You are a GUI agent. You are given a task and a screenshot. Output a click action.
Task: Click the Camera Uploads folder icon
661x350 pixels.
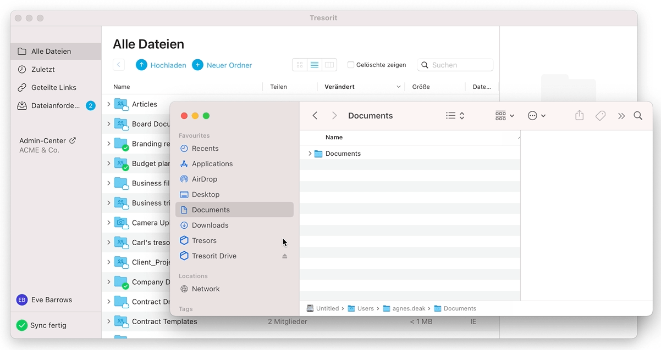pos(121,223)
